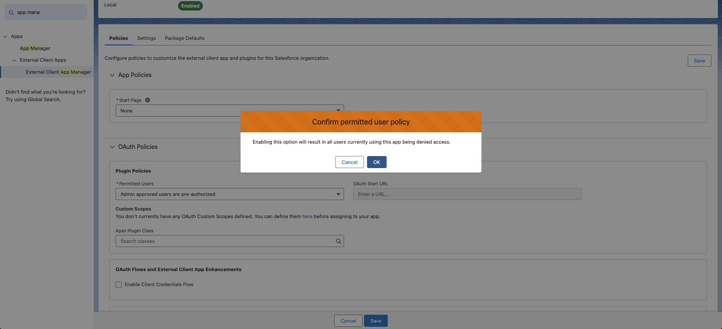Switch to the Settings tab

click(x=146, y=38)
